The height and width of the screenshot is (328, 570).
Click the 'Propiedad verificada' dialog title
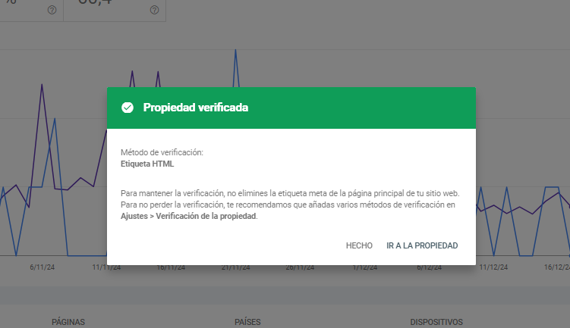196,108
